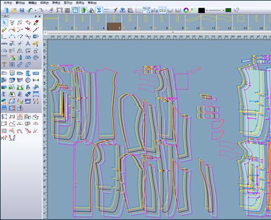Select the arrow pointer tool in toolbox
The width and height of the screenshot is (271, 220).
pos(5,23)
